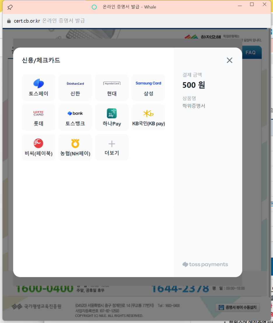273x323 pixels.
Task: Click the 학위증명서 product name
Action: click(x=194, y=106)
